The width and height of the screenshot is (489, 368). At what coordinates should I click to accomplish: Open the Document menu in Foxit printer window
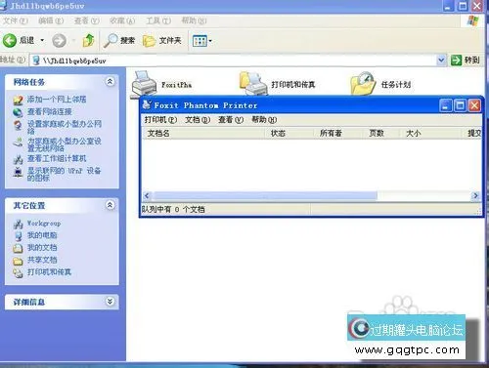[x=198, y=120]
